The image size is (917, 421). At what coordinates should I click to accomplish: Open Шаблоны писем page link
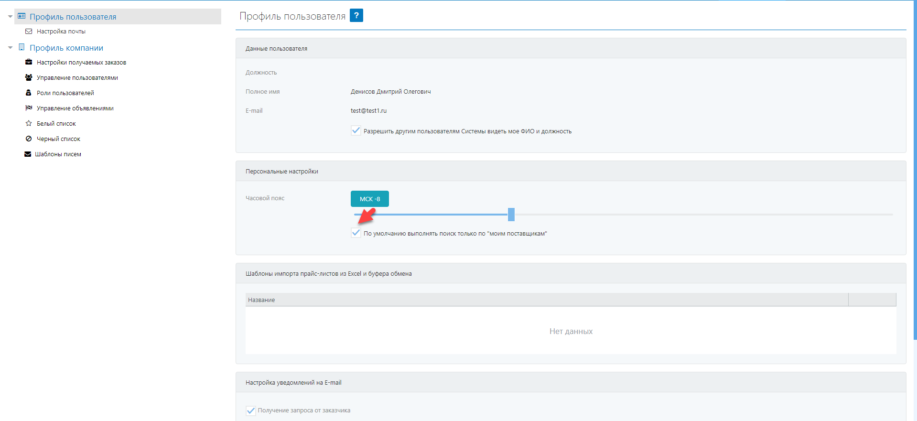click(58, 154)
